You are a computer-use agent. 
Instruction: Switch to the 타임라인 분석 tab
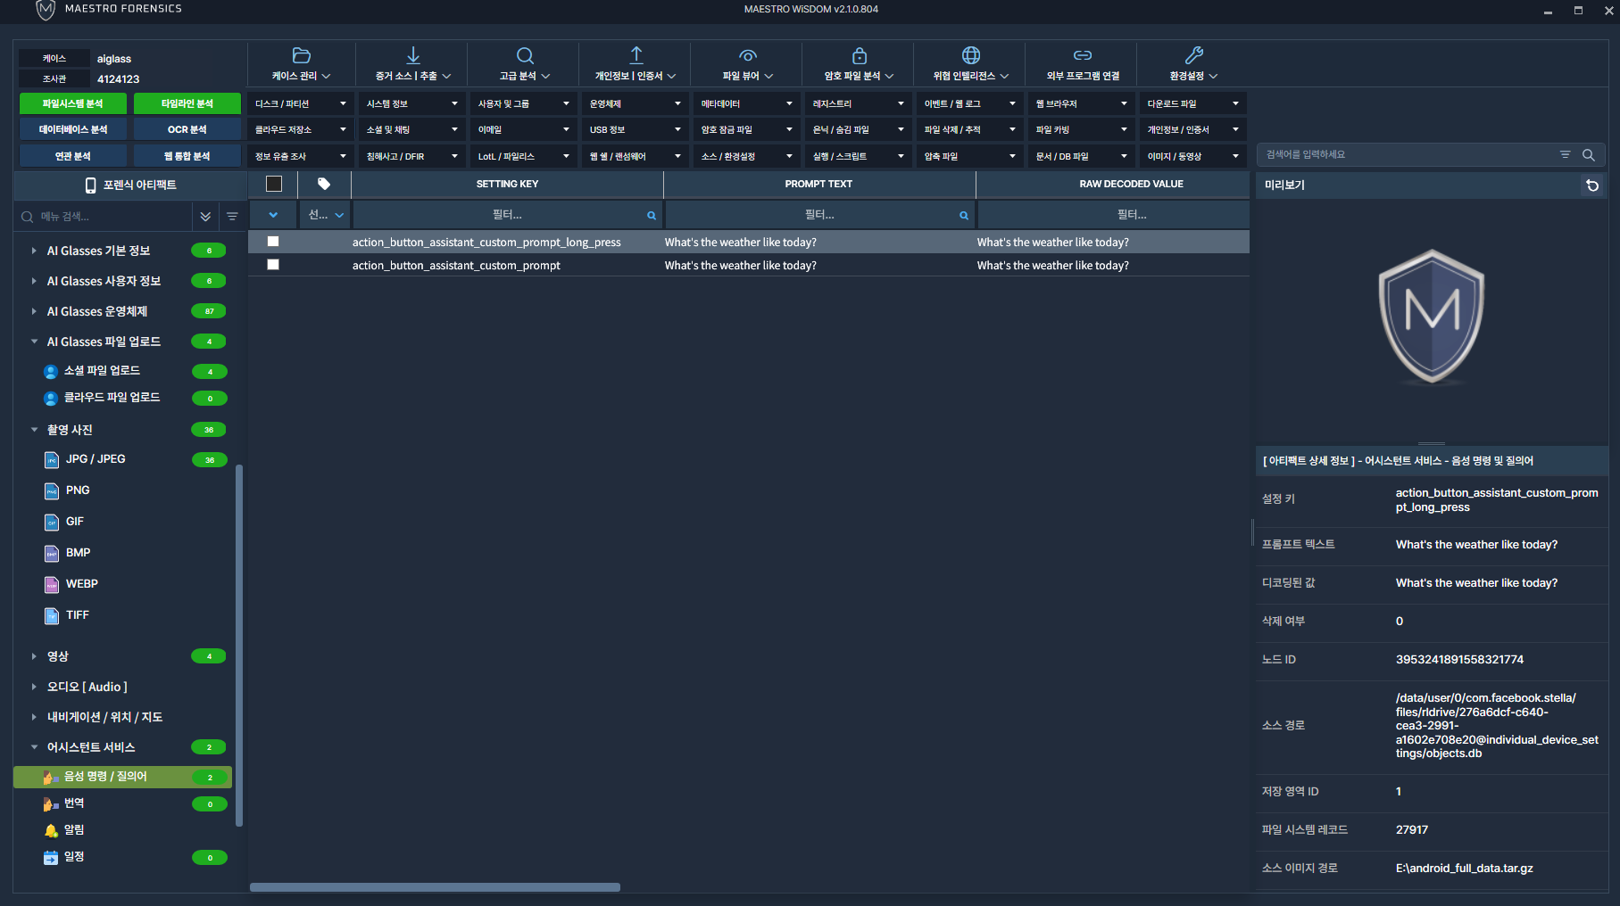pos(187,103)
